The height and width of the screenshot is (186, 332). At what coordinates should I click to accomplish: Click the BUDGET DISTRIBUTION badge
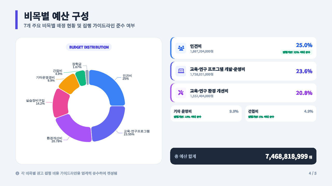pyautogui.click(x=89, y=47)
